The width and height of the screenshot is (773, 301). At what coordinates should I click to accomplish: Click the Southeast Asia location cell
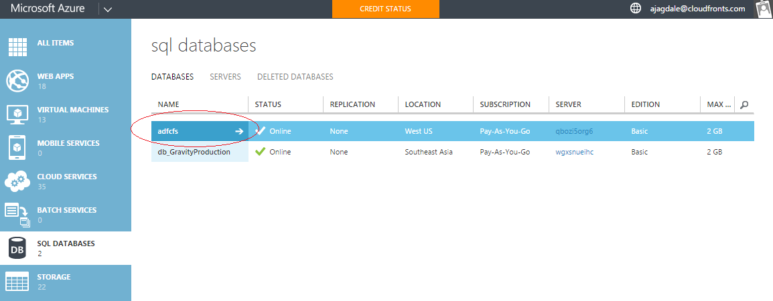429,152
